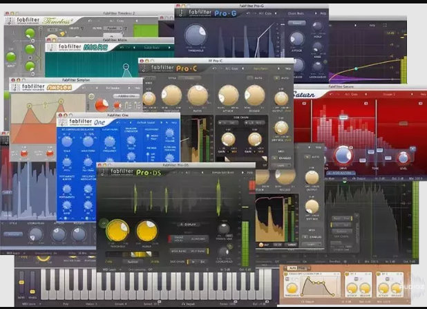Select Single Vocal mode in Pro-DS
This screenshot has height=309, width=427.
(x=178, y=239)
